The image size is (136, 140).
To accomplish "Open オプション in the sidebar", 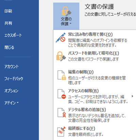I will pyautogui.click(x=11, y=91).
